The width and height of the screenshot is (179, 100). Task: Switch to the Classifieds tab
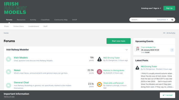click(x=45, y=20)
